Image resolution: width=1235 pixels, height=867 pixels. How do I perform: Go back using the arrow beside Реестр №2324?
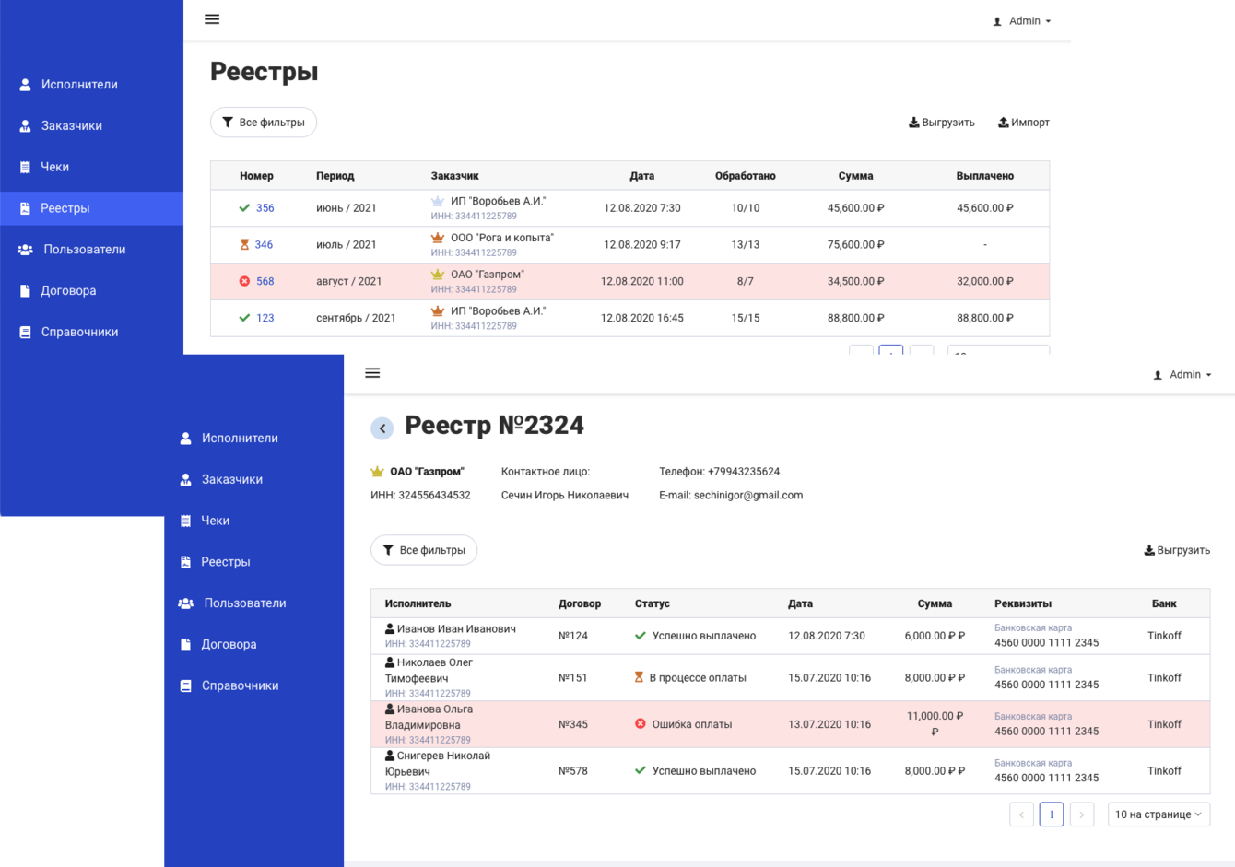click(x=382, y=428)
